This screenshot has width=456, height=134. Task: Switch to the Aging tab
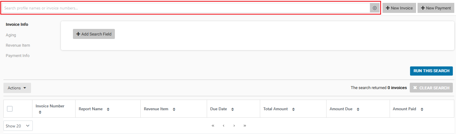11,35
